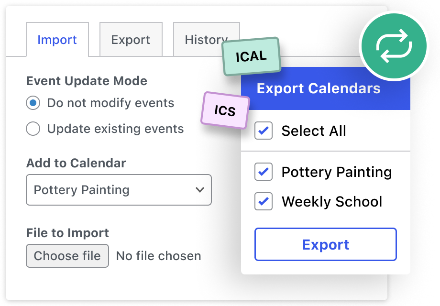The width and height of the screenshot is (440, 306).
Task: Click the blue-outlined Export button
Action: [325, 244]
